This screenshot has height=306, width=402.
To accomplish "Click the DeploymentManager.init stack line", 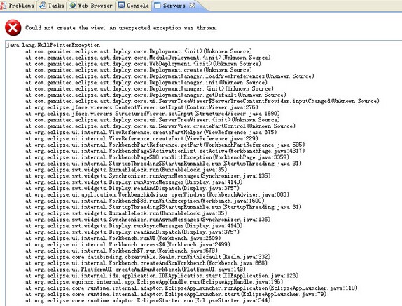I will click(x=146, y=83).
